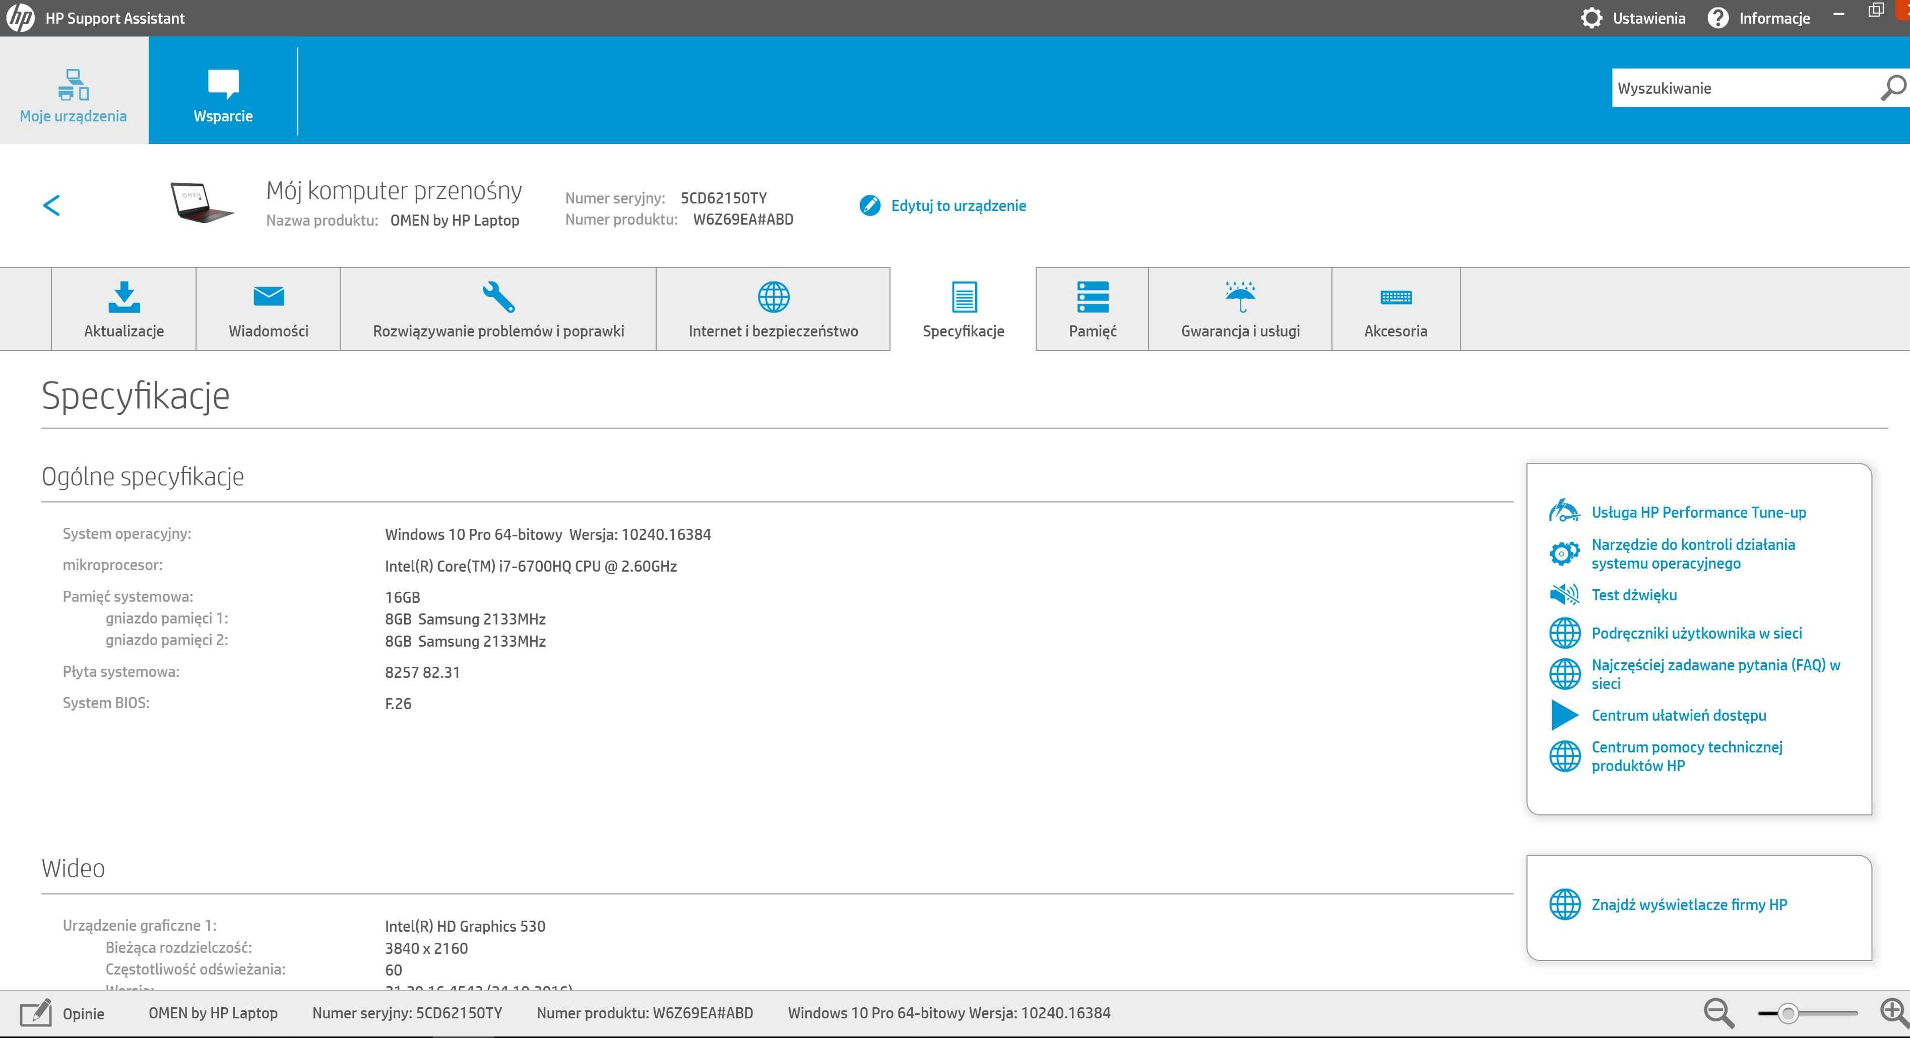
Task: Click BIOS version F.26 text
Action: (398, 703)
